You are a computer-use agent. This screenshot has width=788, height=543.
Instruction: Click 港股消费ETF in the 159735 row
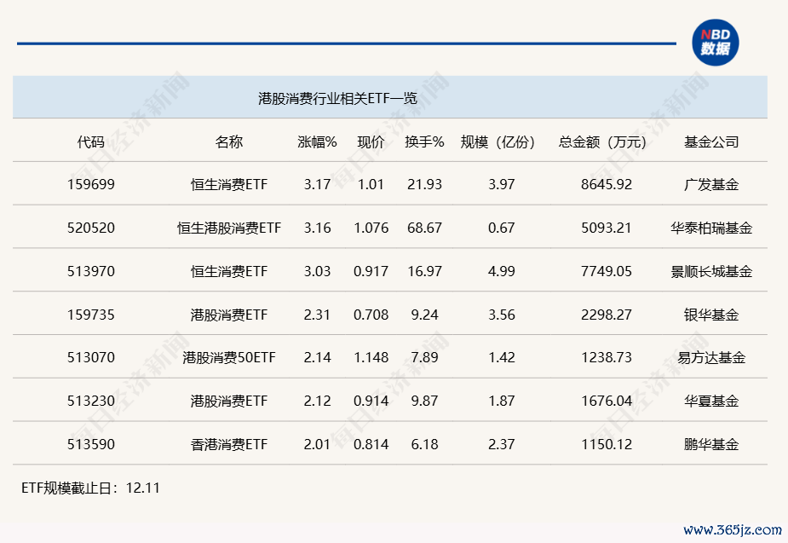(229, 315)
